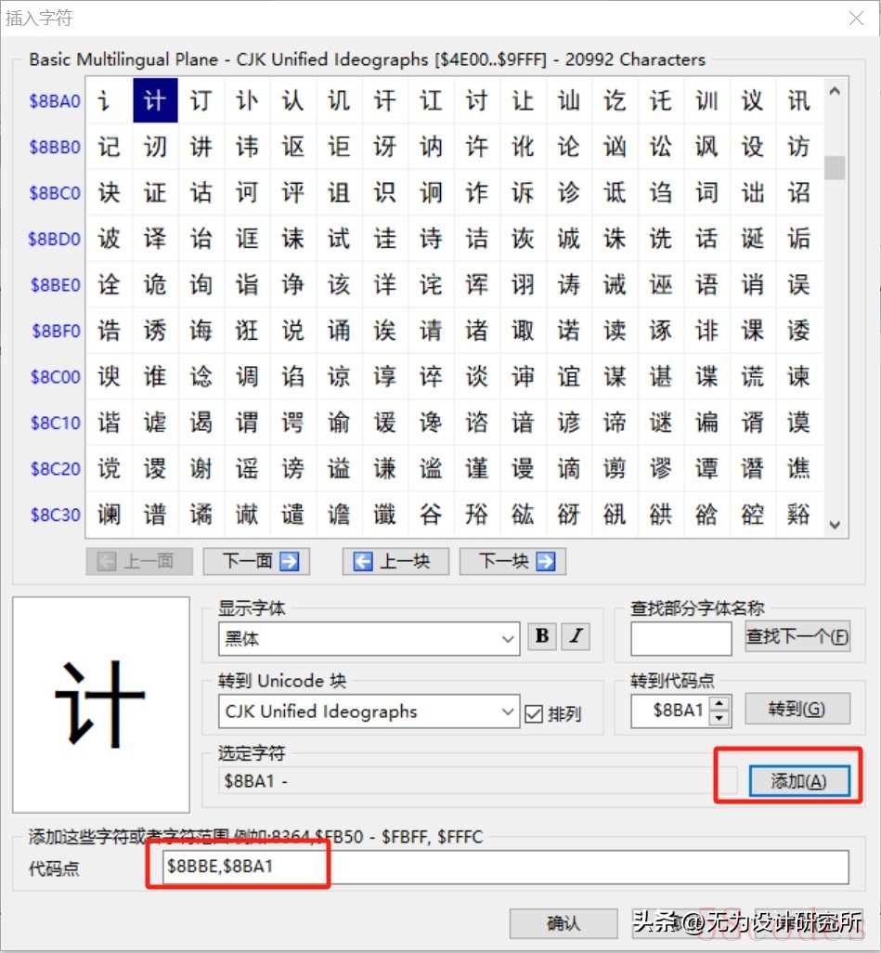
Task: Select character 读 in row $8BF0
Action: click(615, 331)
